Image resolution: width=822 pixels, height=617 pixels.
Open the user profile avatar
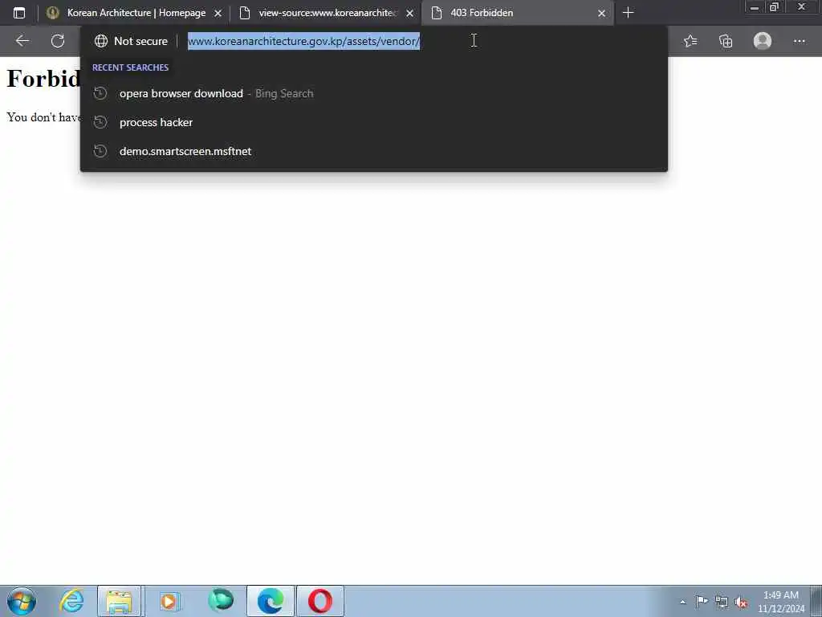[x=763, y=41]
